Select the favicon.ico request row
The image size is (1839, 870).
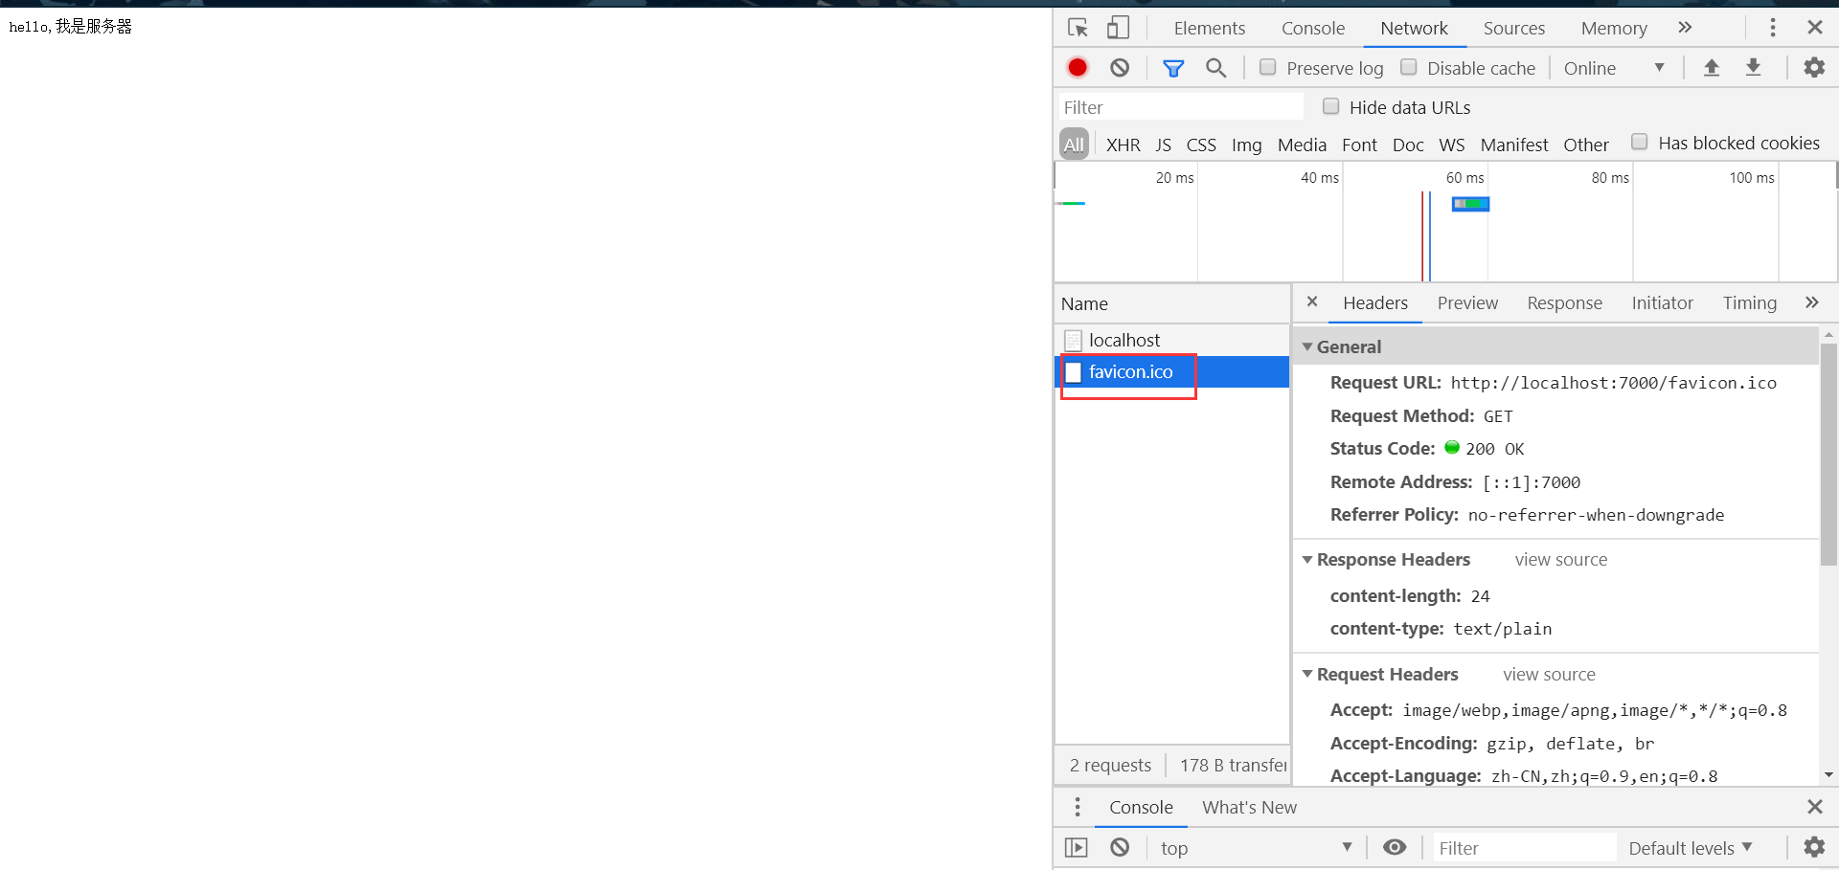[1172, 371]
